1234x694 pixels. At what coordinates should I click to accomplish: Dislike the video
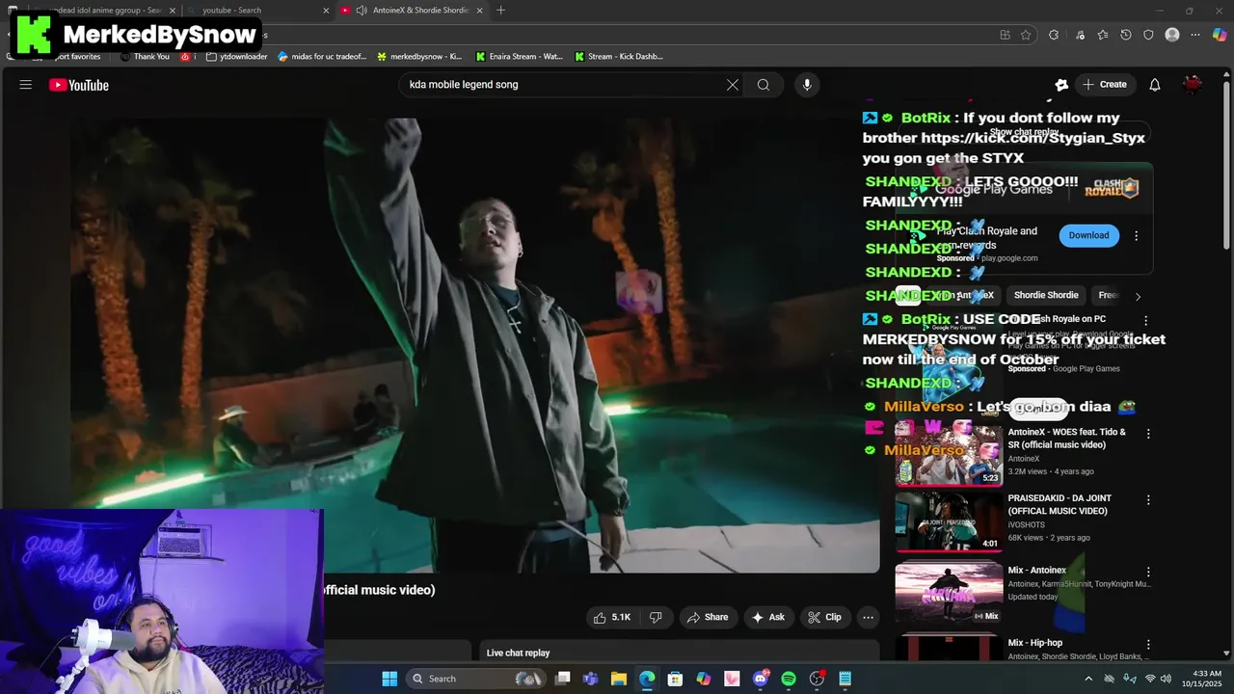(x=656, y=617)
